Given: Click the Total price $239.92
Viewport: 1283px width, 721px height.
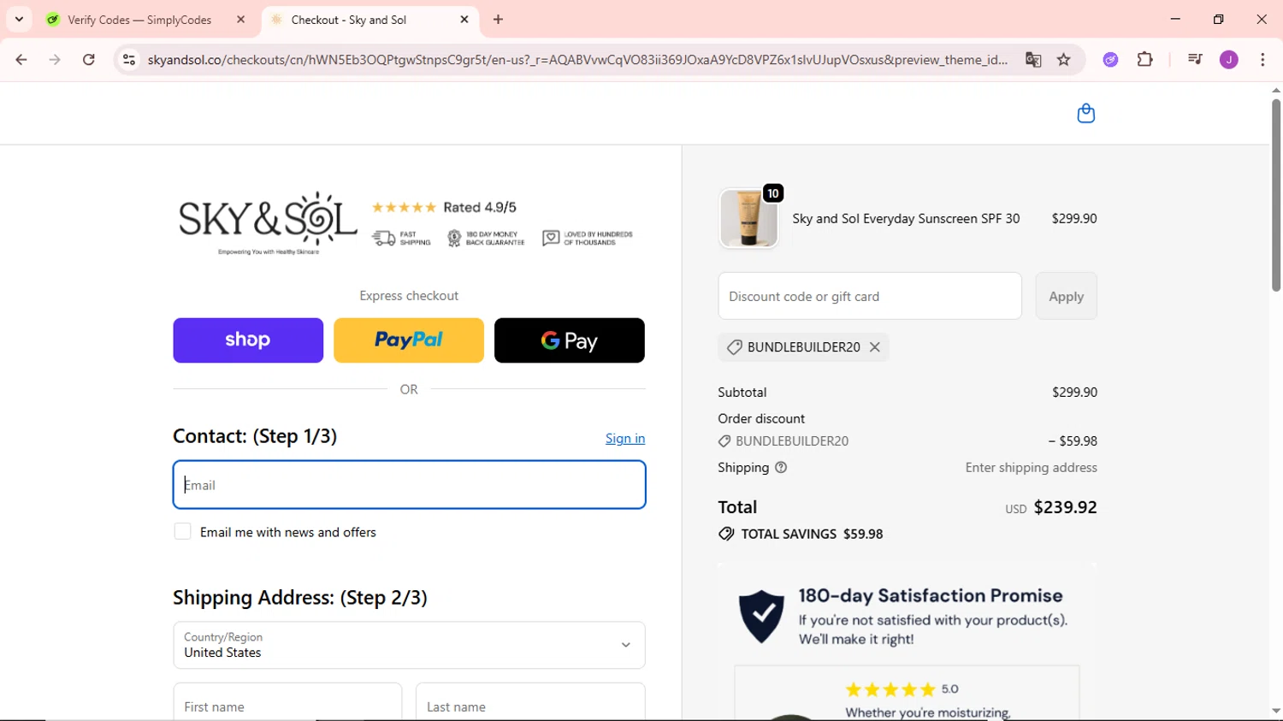Looking at the screenshot, I should point(1065,507).
